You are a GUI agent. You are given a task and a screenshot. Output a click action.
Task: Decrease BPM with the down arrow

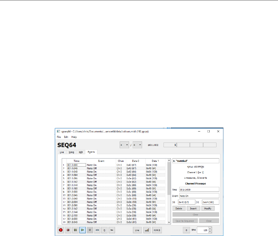(210, 232)
